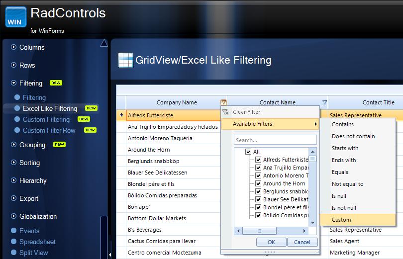Click the WIN RadControls logo icon

click(16, 17)
